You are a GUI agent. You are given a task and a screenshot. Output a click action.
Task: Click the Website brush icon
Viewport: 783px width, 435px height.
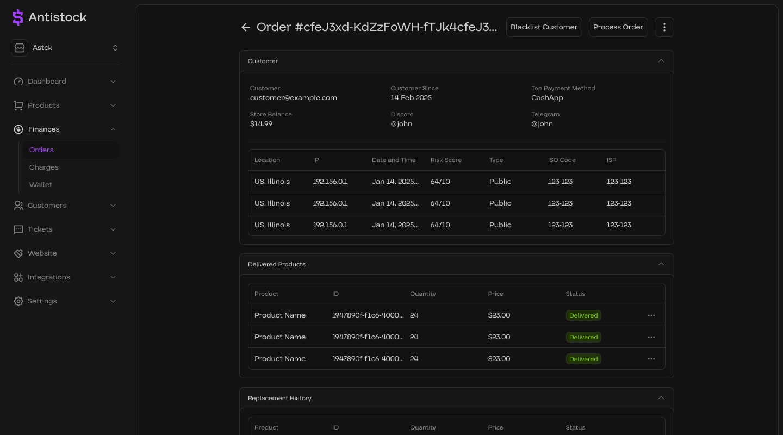click(x=18, y=253)
